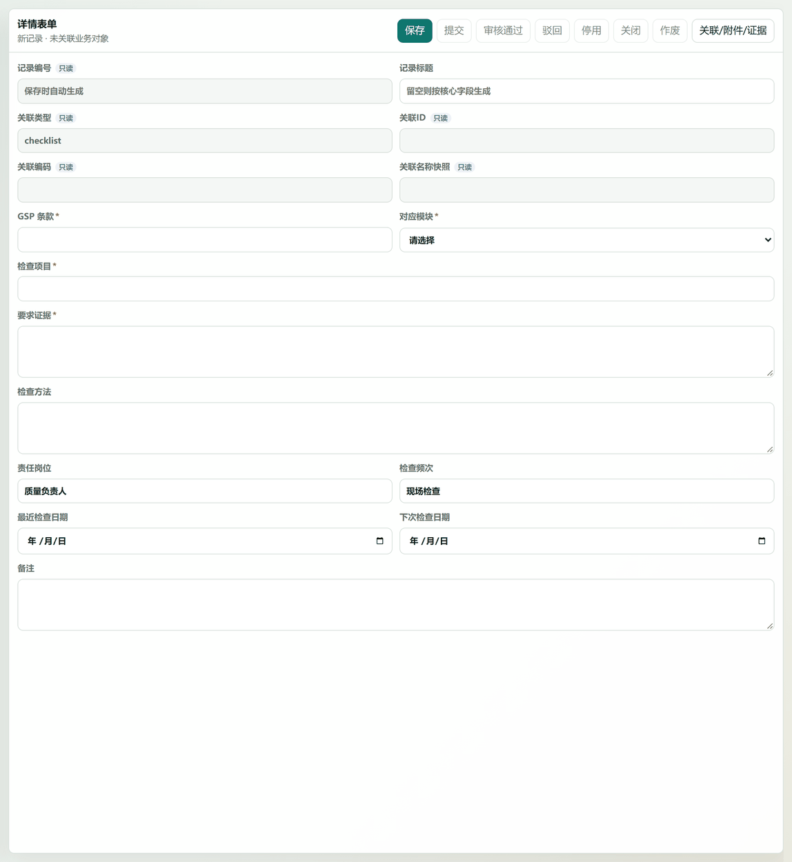
Task: Focus the 责任岗位 input field
Action: [x=205, y=491]
